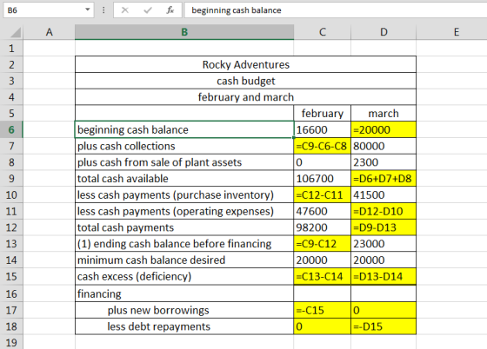487x349 pixels.
Task: Select cell with 98200
Action: tap(323, 227)
